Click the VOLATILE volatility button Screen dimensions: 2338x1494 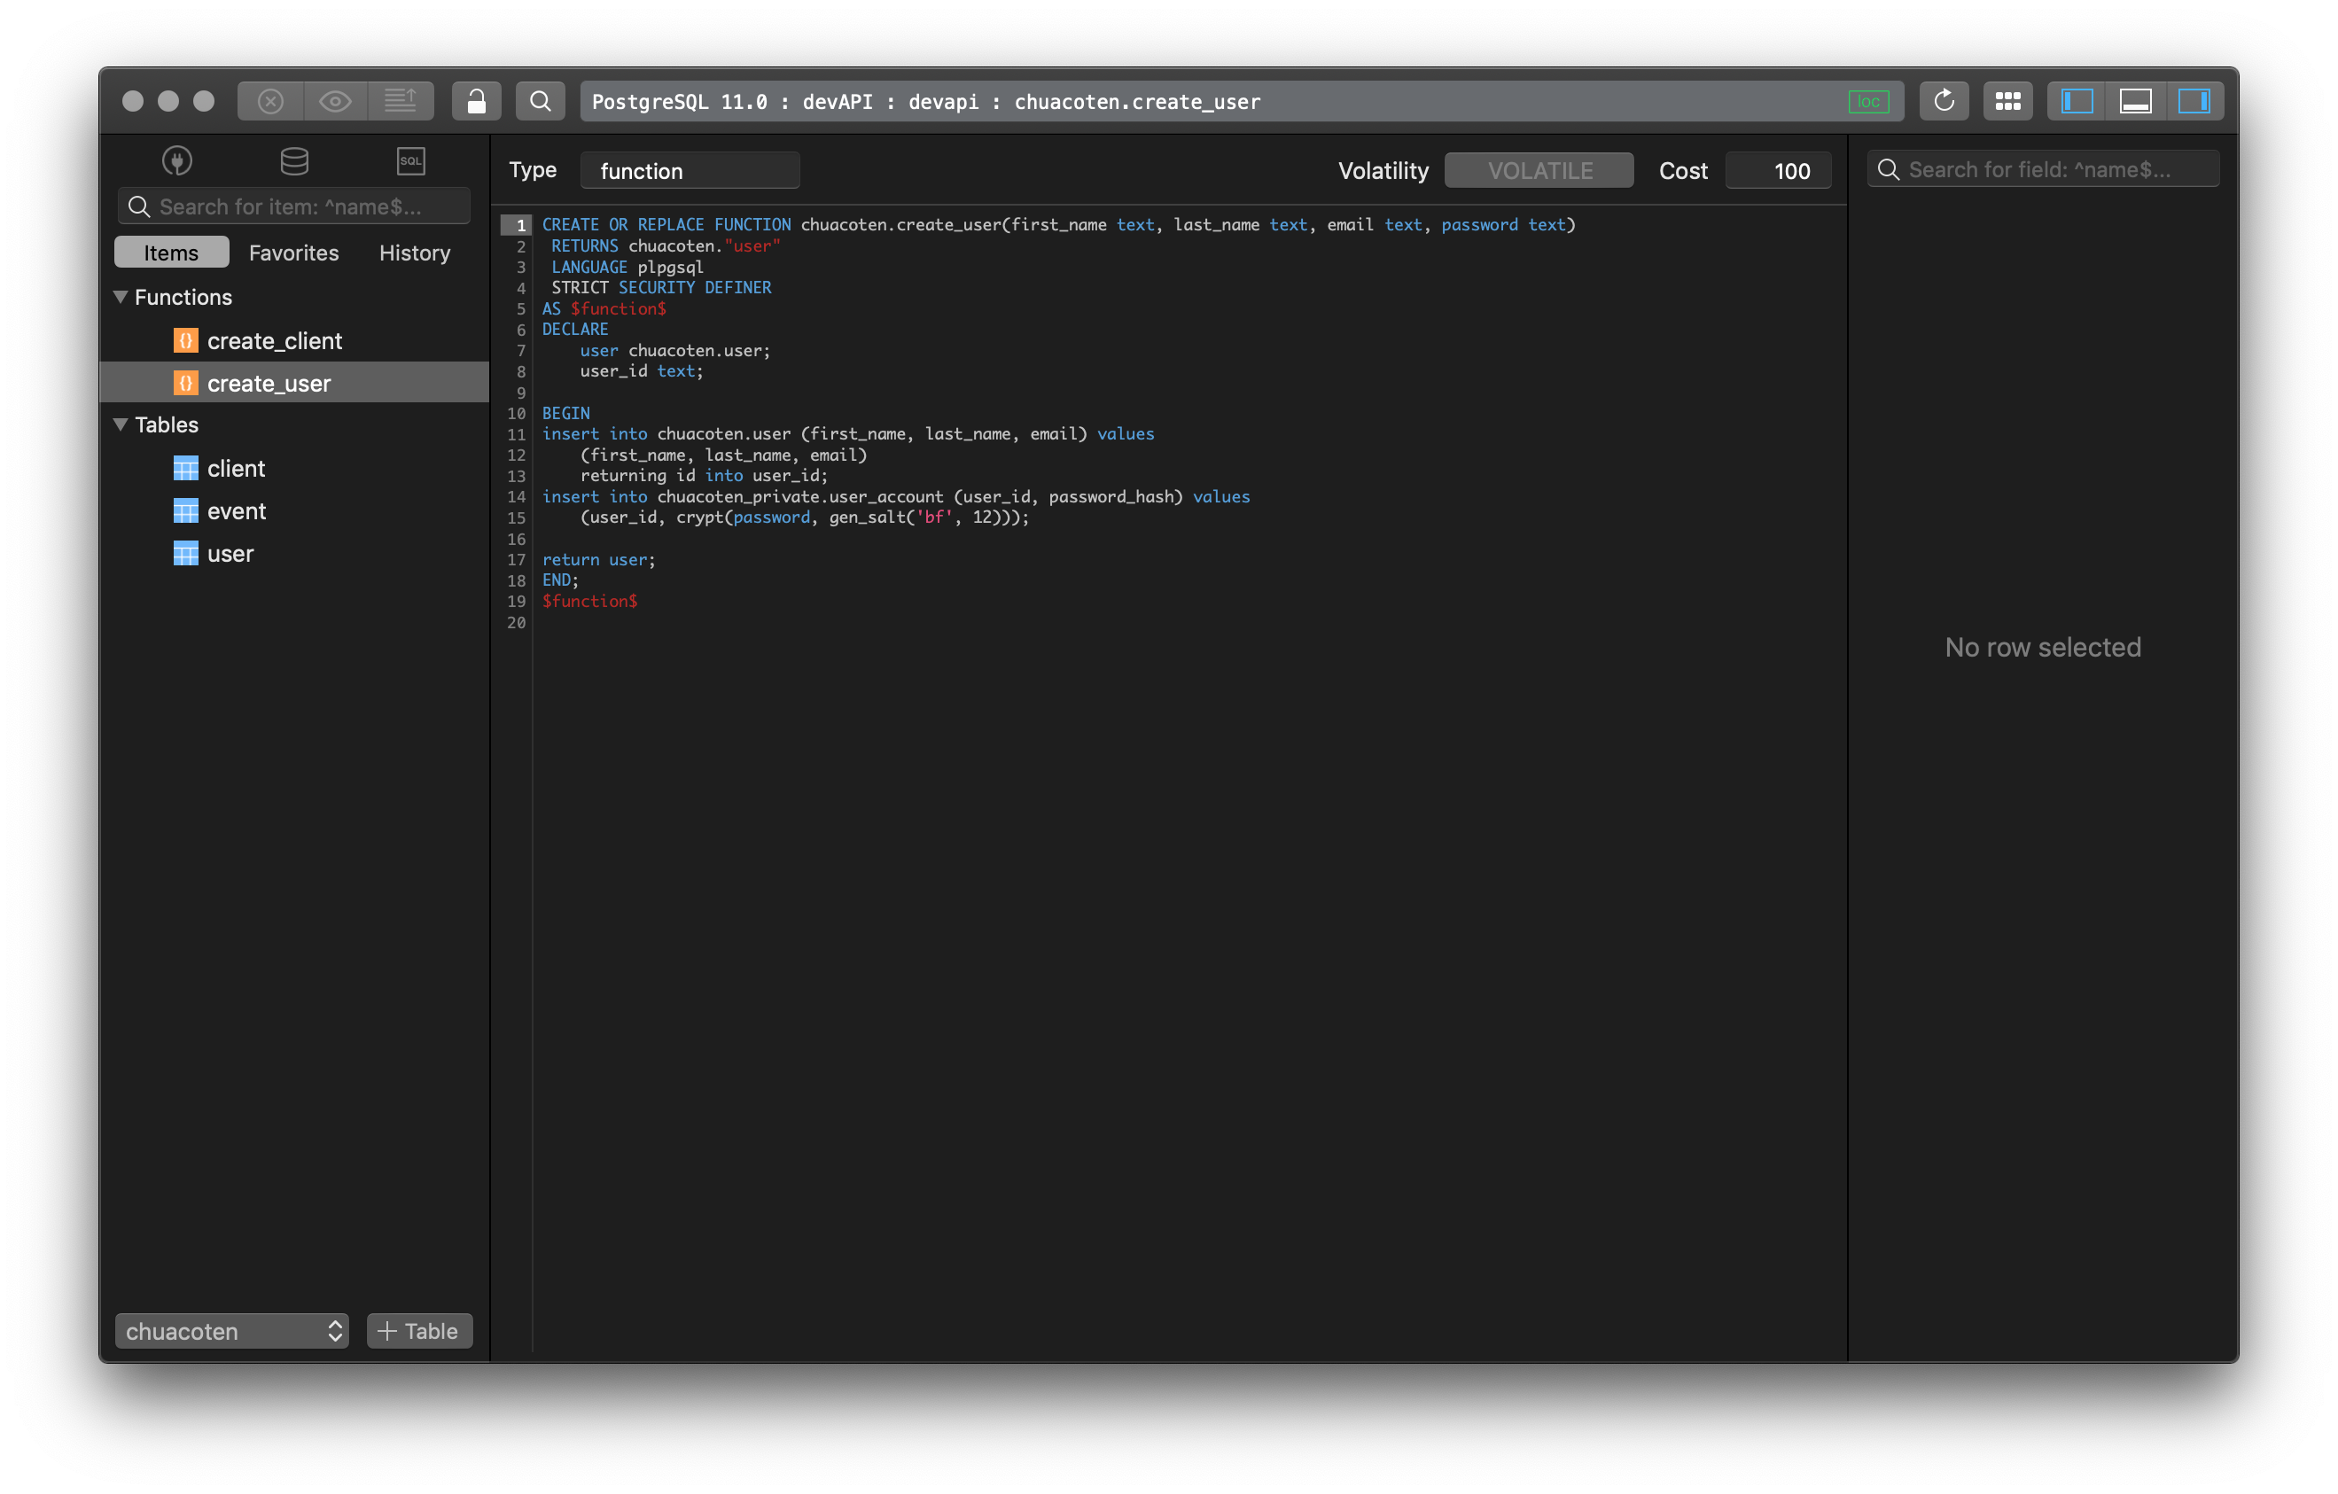(1539, 170)
